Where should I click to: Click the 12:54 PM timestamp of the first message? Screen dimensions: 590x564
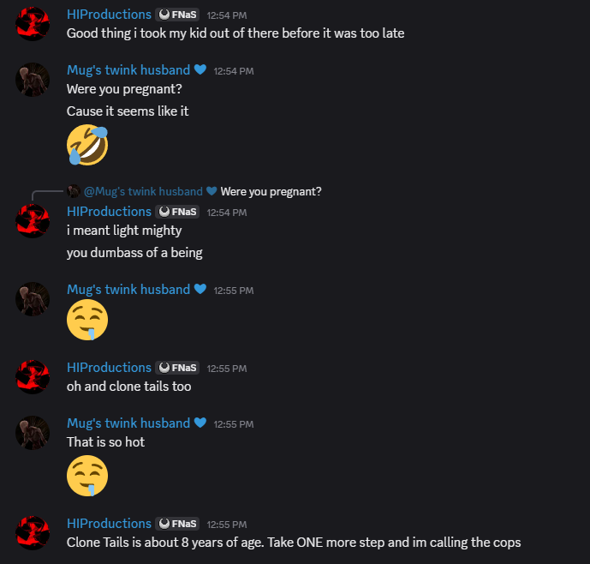click(227, 15)
